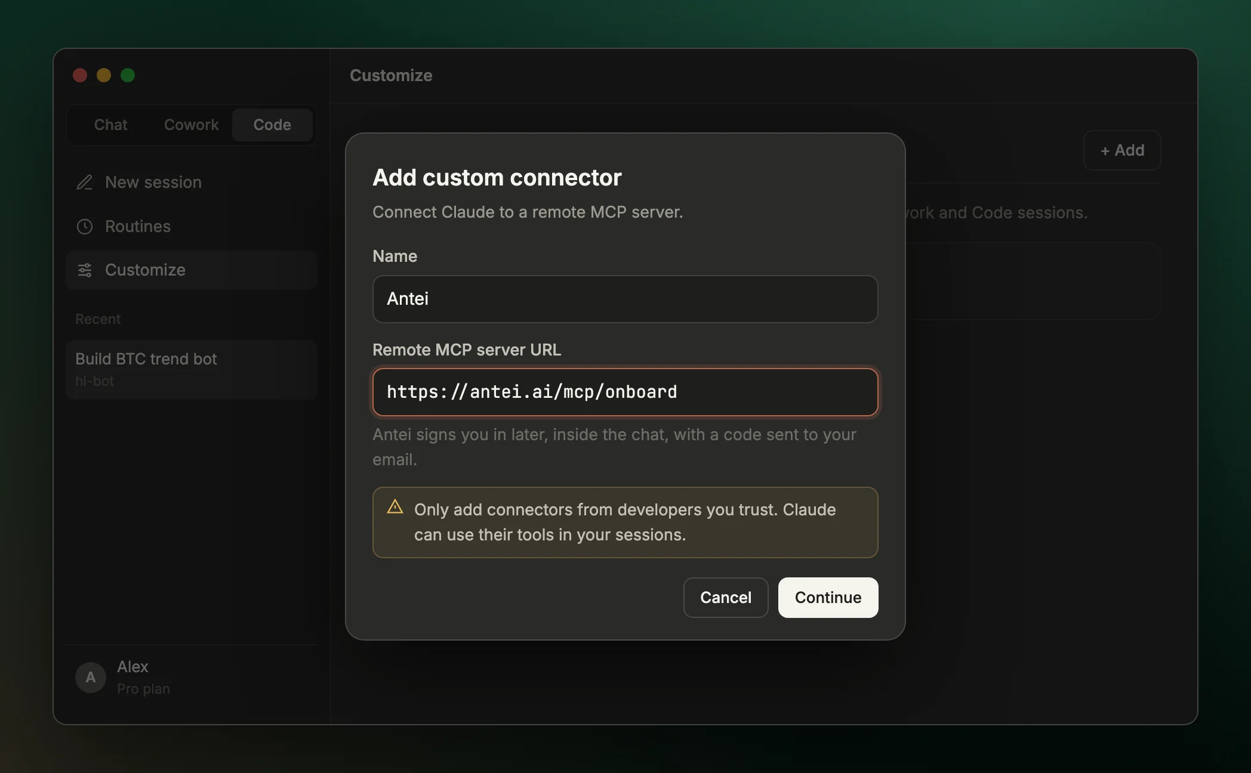1251x773 pixels.
Task: Click the yellow minimize window button
Action: (104, 75)
